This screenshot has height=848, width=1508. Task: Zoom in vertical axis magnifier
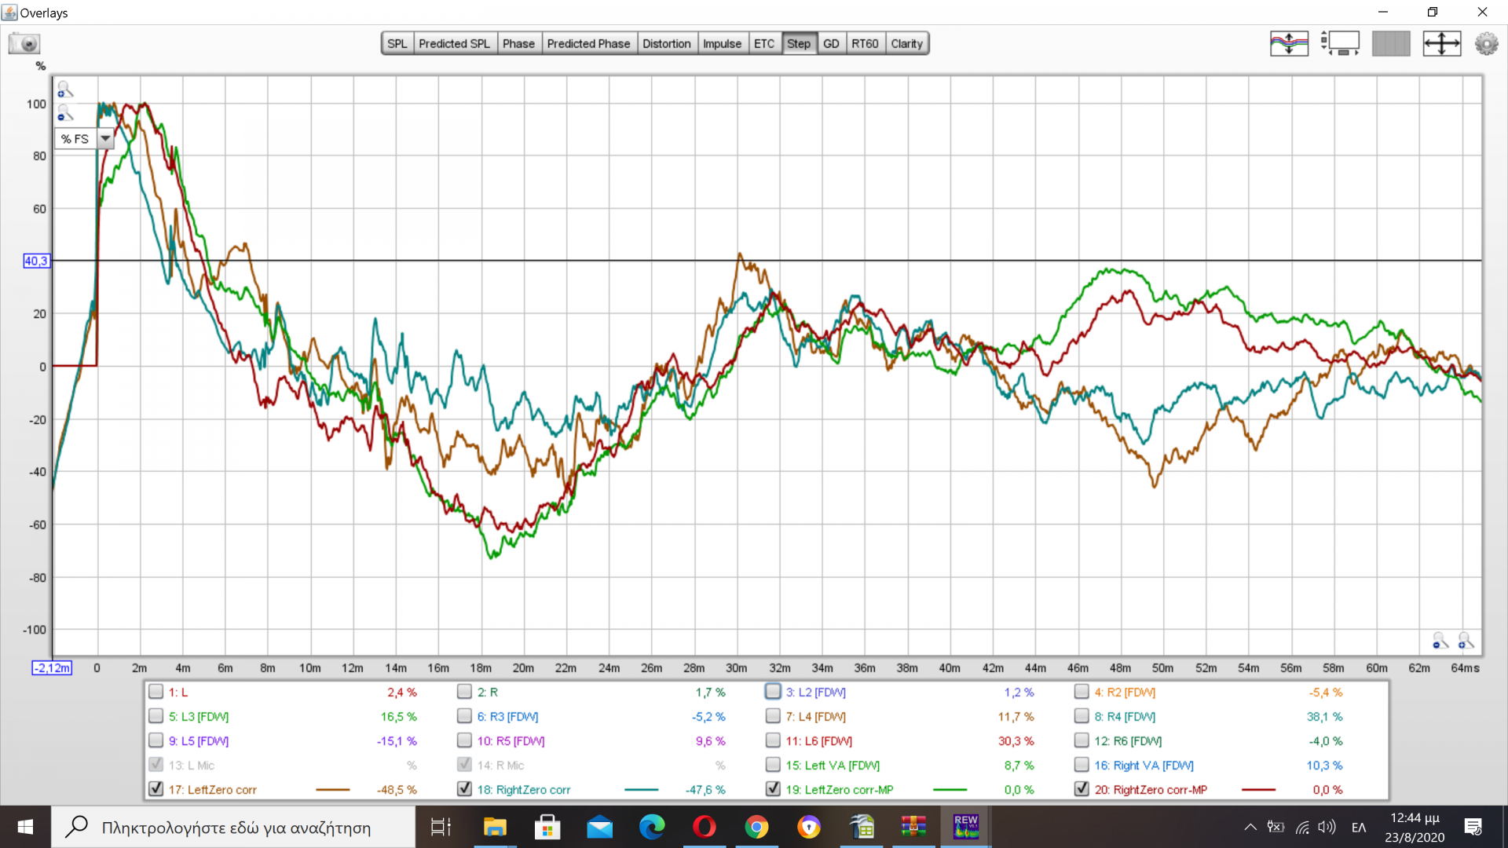(x=65, y=90)
